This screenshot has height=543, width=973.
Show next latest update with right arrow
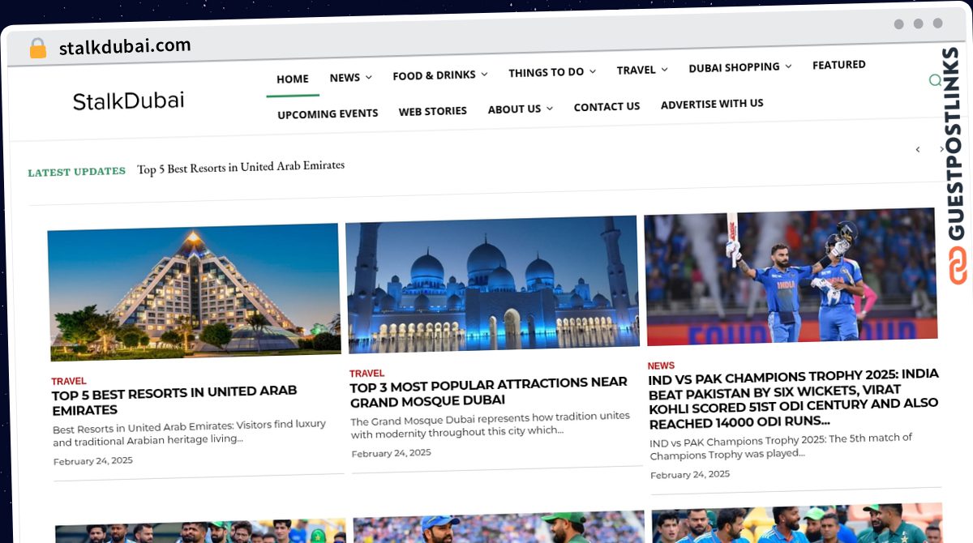941,149
